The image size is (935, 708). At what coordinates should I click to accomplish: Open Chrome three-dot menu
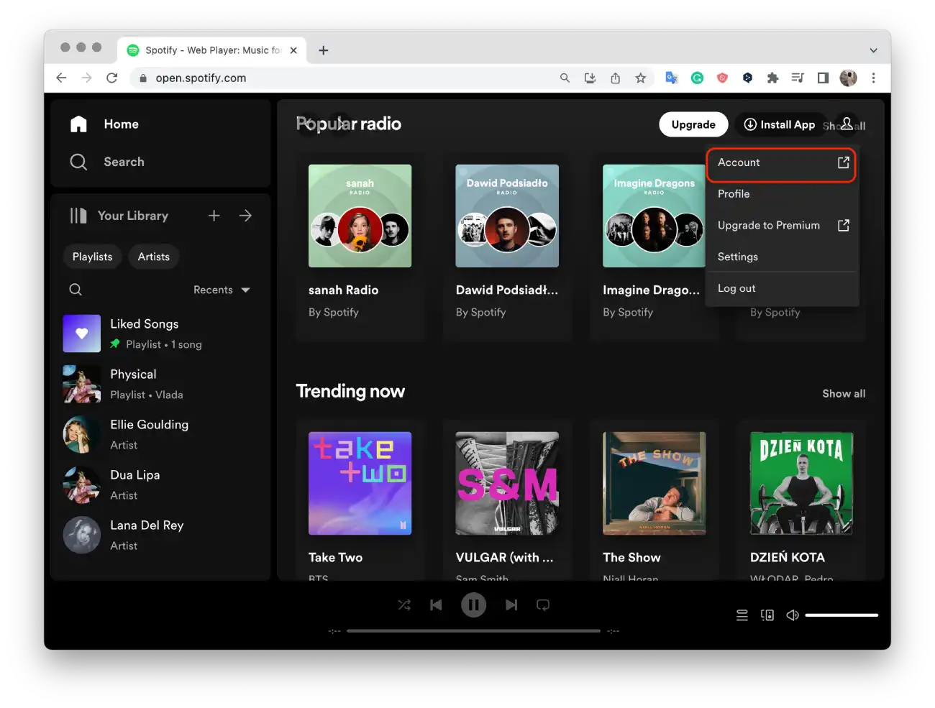(873, 78)
